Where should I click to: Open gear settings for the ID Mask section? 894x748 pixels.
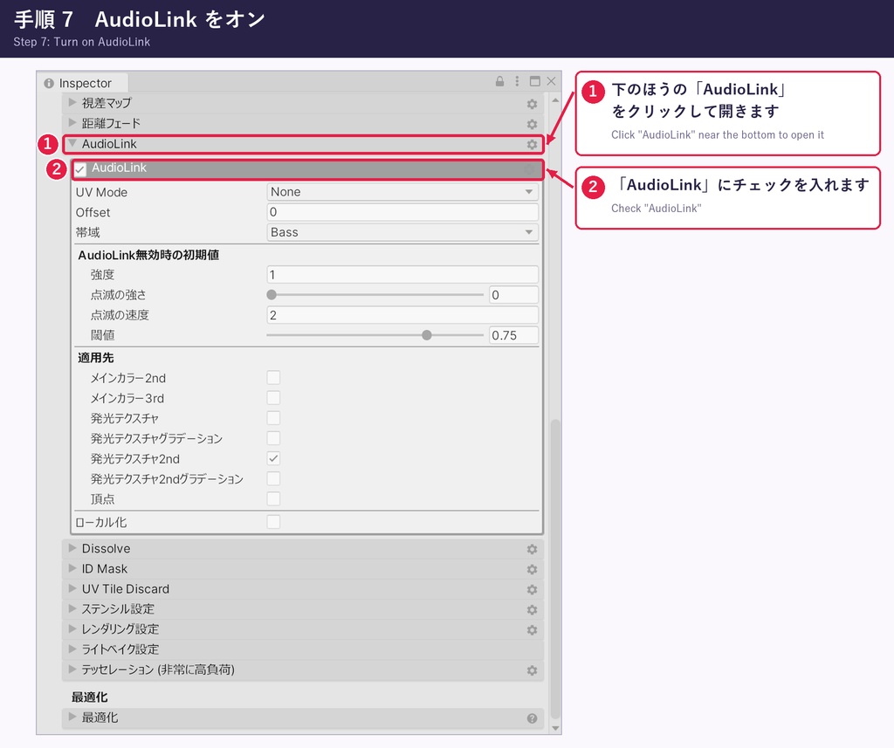[x=532, y=569]
